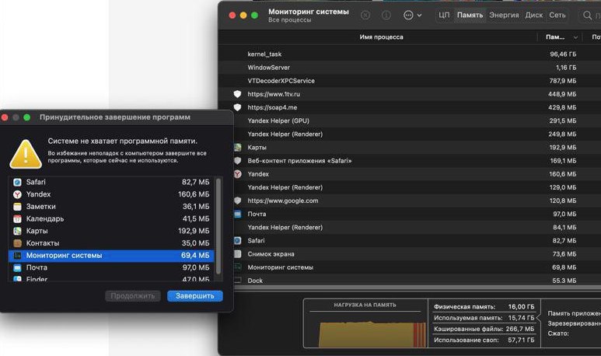This screenshot has height=356, width=601.
Task: Click Календарь icon in Force Quit dialog
Action: tap(17, 219)
